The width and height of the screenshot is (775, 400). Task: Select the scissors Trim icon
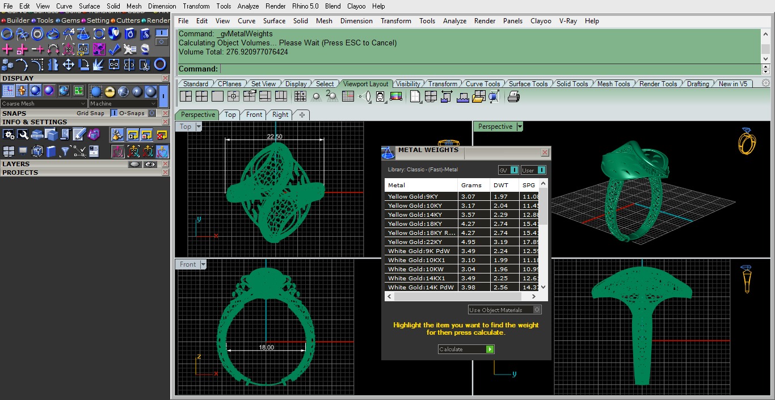pyautogui.click(x=145, y=64)
